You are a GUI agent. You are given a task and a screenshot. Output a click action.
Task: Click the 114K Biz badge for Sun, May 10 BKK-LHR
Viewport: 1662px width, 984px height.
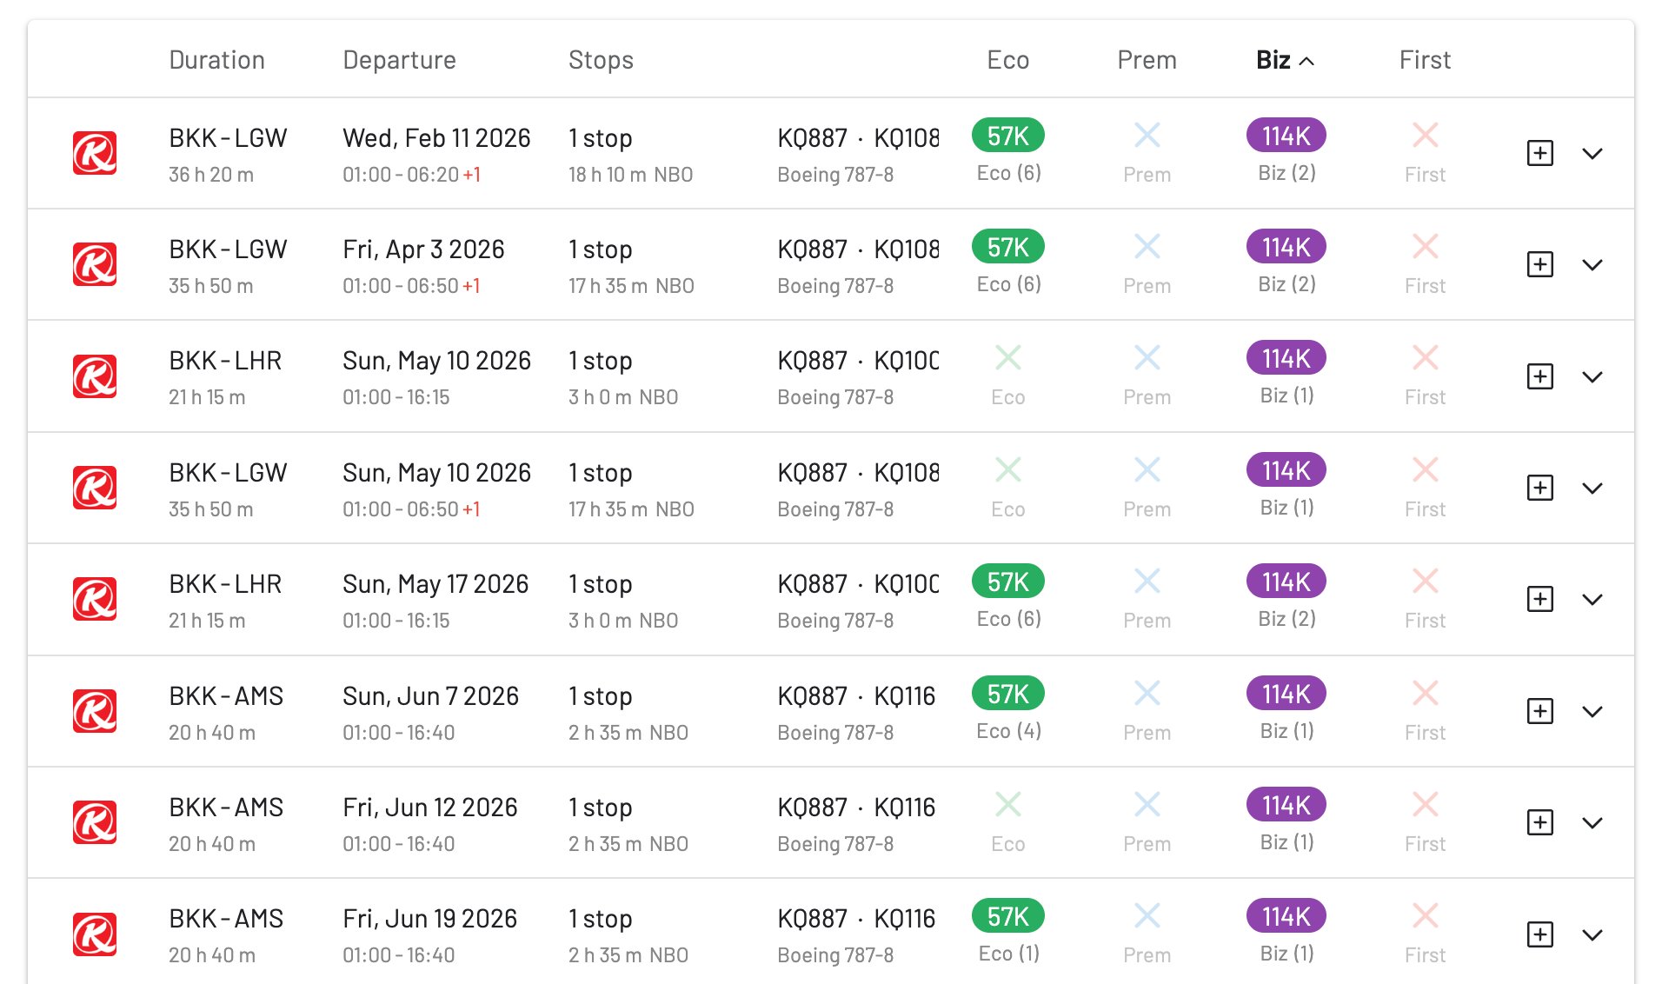pyautogui.click(x=1285, y=357)
